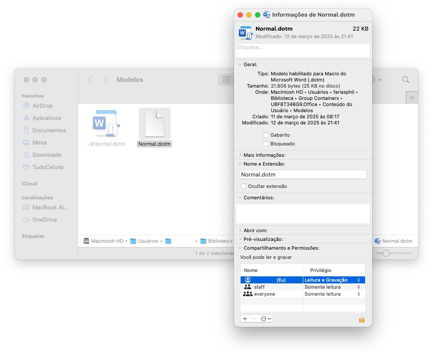
Task: Select the ~$Normal.dotm Word file icon
Action: [106, 124]
